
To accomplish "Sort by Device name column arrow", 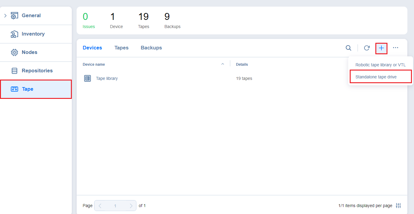I will coord(223,64).
